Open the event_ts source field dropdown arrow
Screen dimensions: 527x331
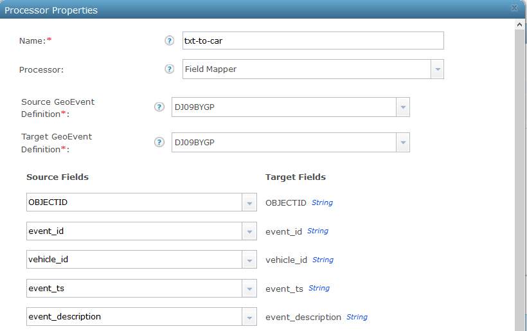pyautogui.click(x=249, y=289)
